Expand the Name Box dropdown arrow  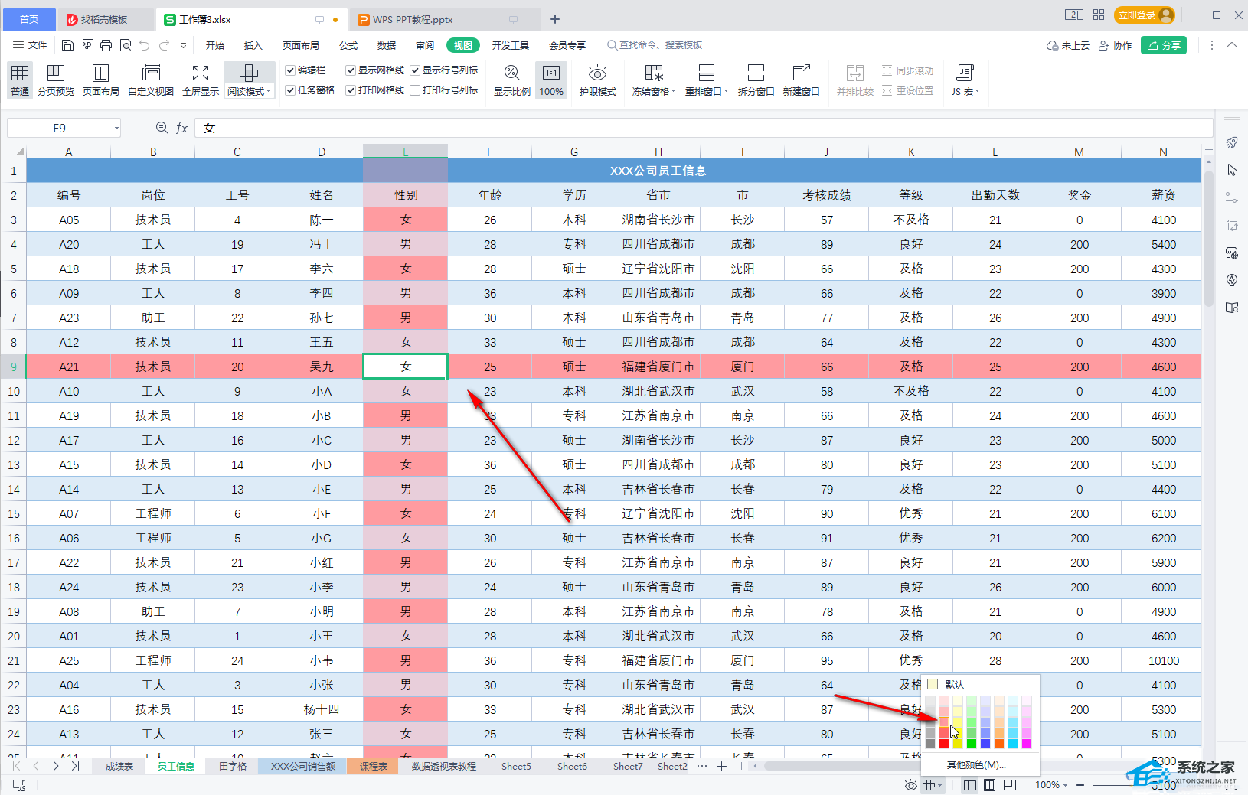point(116,129)
